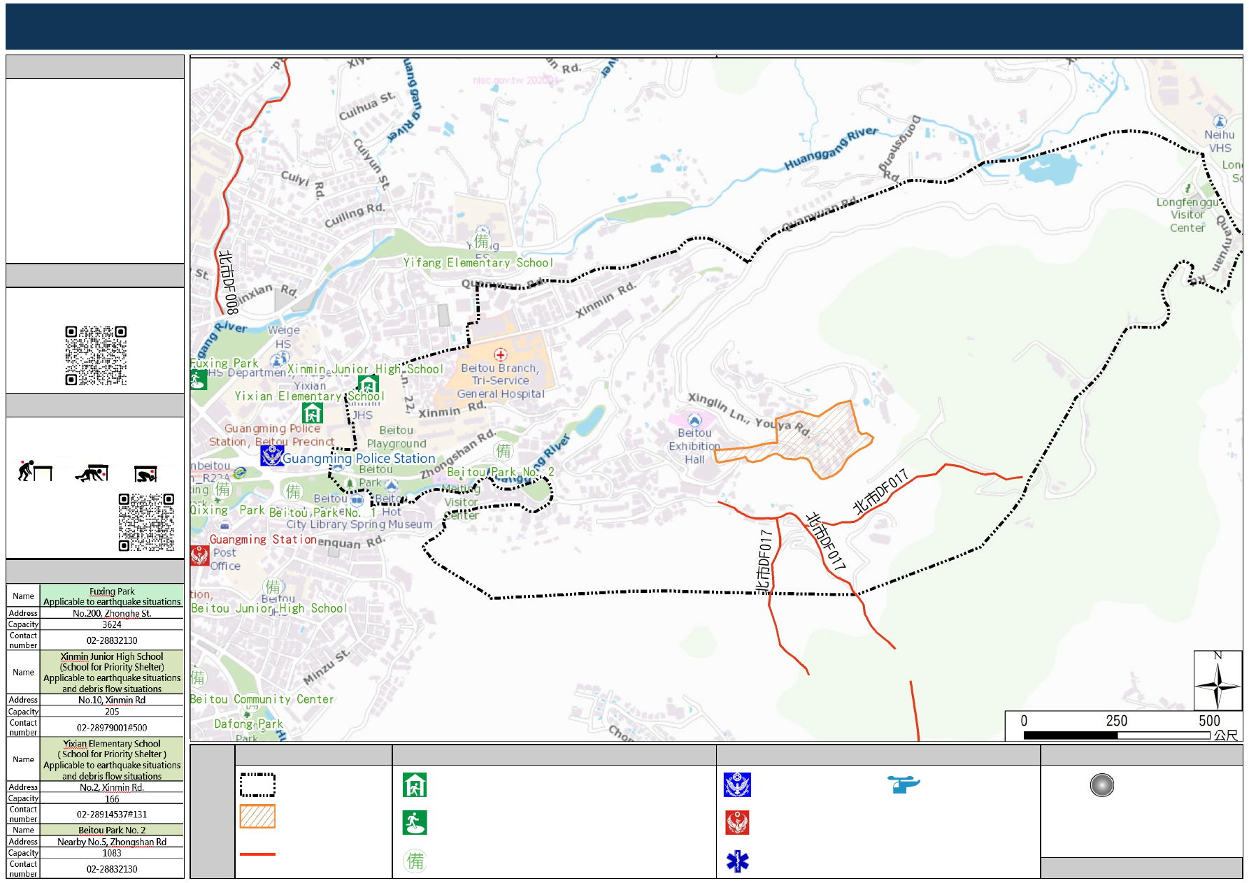Image resolution: width=1249 pixels, height=883 pixels.
Task: Click the 'Xinglin Ln., Youya Rd.' road label
Action: pyautogui.click(x=749, y=414)
